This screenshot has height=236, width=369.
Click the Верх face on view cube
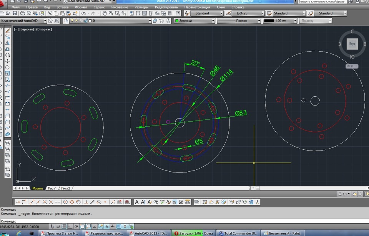(352, 44)
